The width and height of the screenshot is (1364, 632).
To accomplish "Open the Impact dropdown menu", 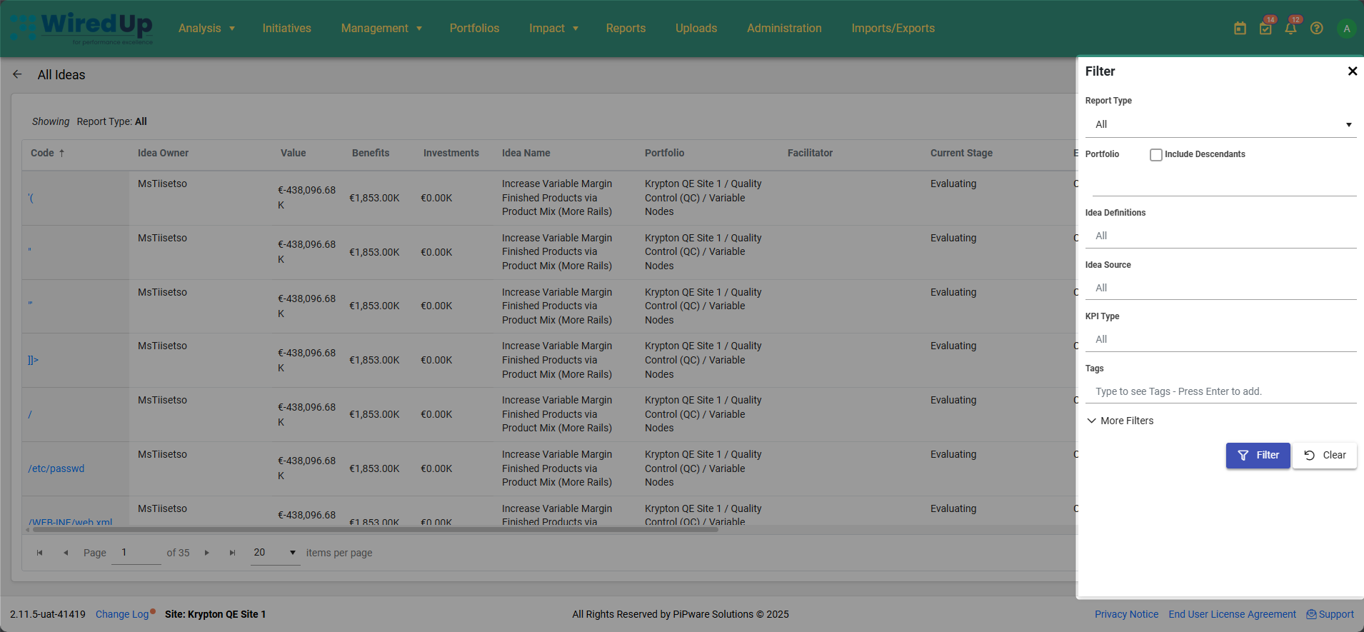I will point(553,29).
